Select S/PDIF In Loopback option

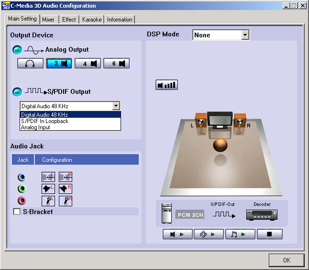(70, 121)
